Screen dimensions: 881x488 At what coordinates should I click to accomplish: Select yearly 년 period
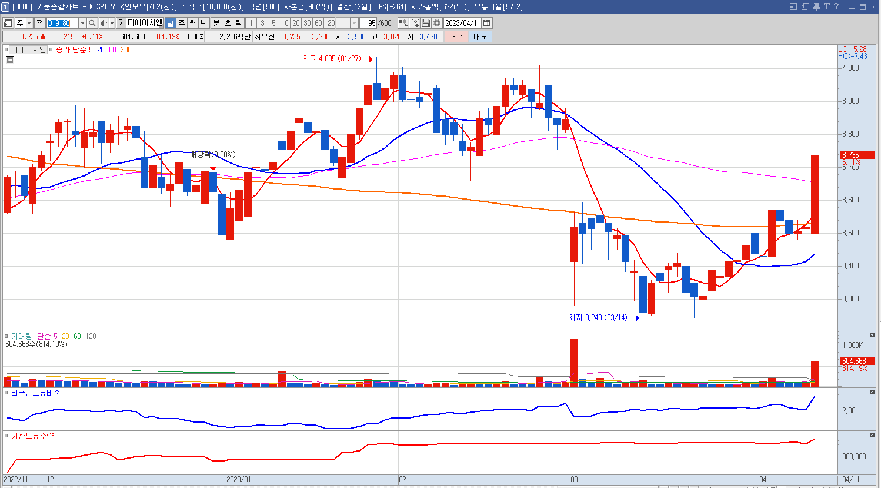tap(203, 23)
